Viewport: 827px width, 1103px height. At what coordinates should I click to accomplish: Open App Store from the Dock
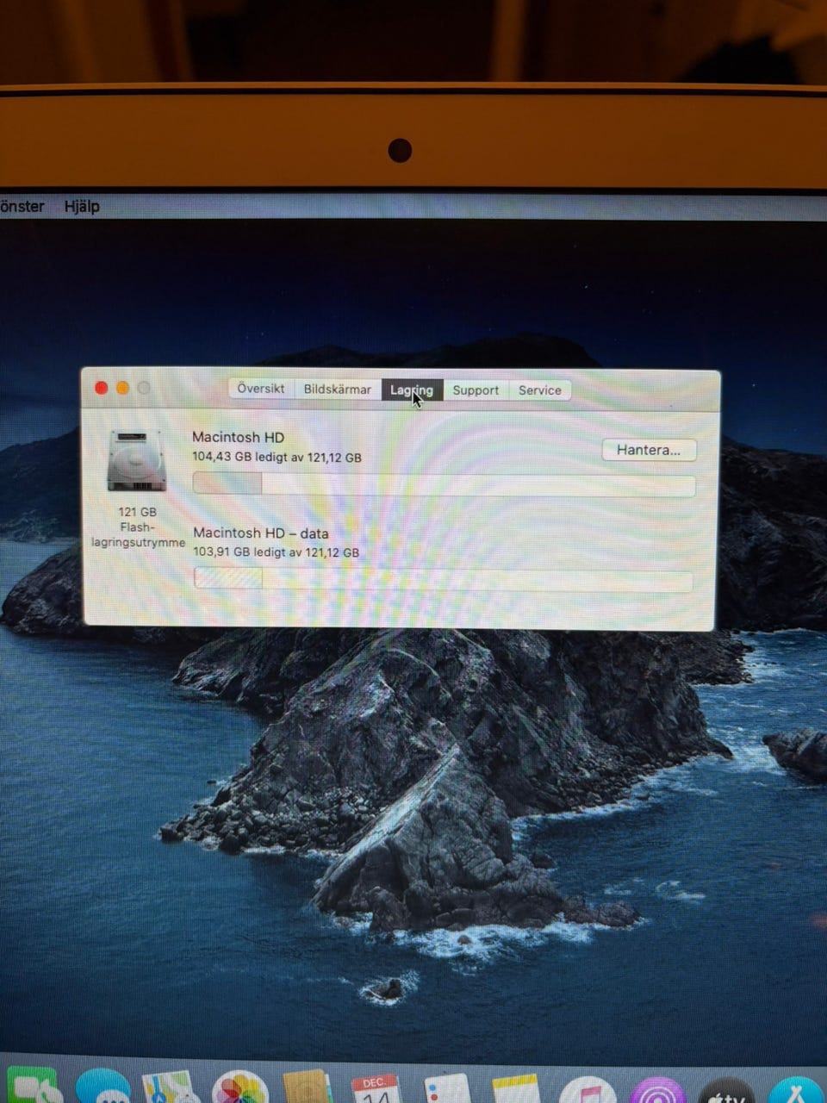(796, 1089)
